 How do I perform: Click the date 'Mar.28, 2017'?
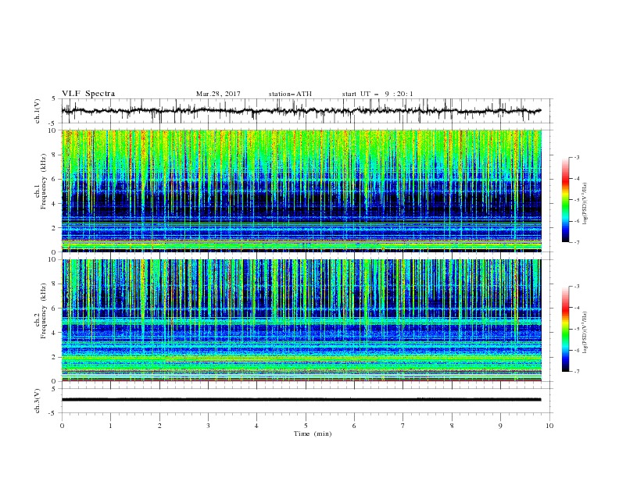point(218,94)
